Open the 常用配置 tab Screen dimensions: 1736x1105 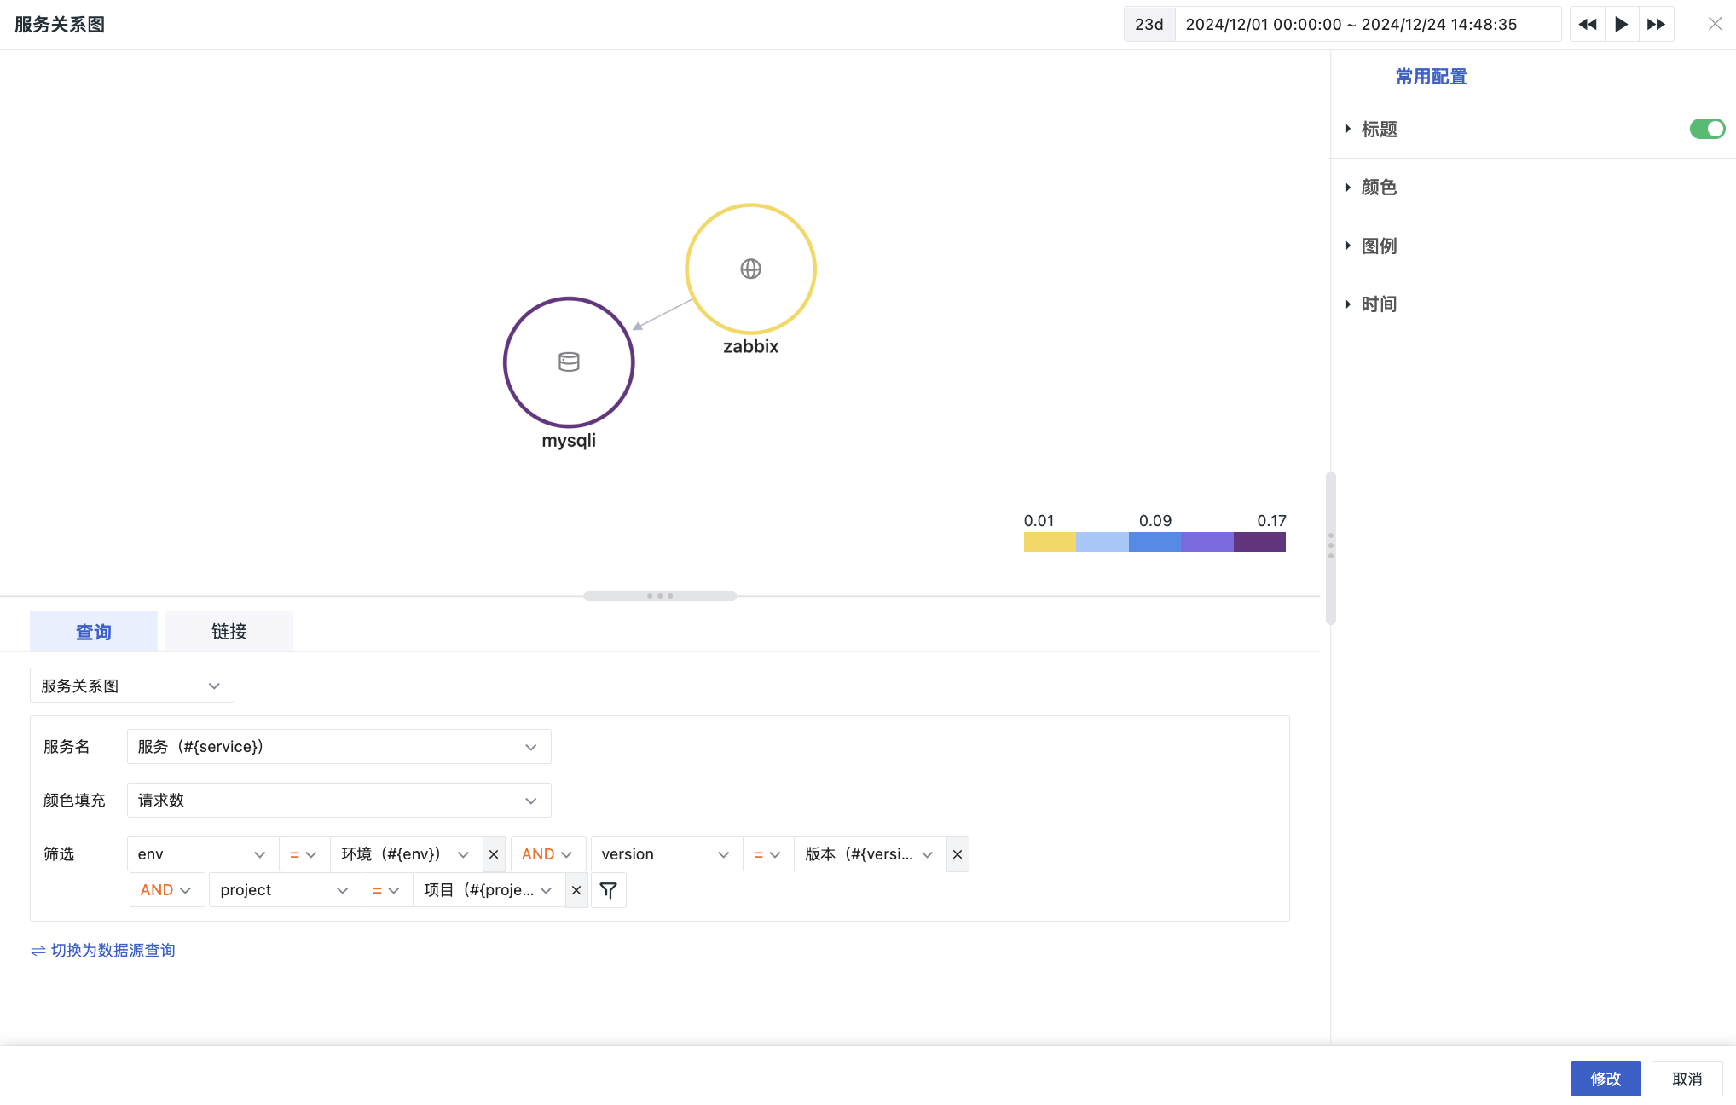point(1431,77)
